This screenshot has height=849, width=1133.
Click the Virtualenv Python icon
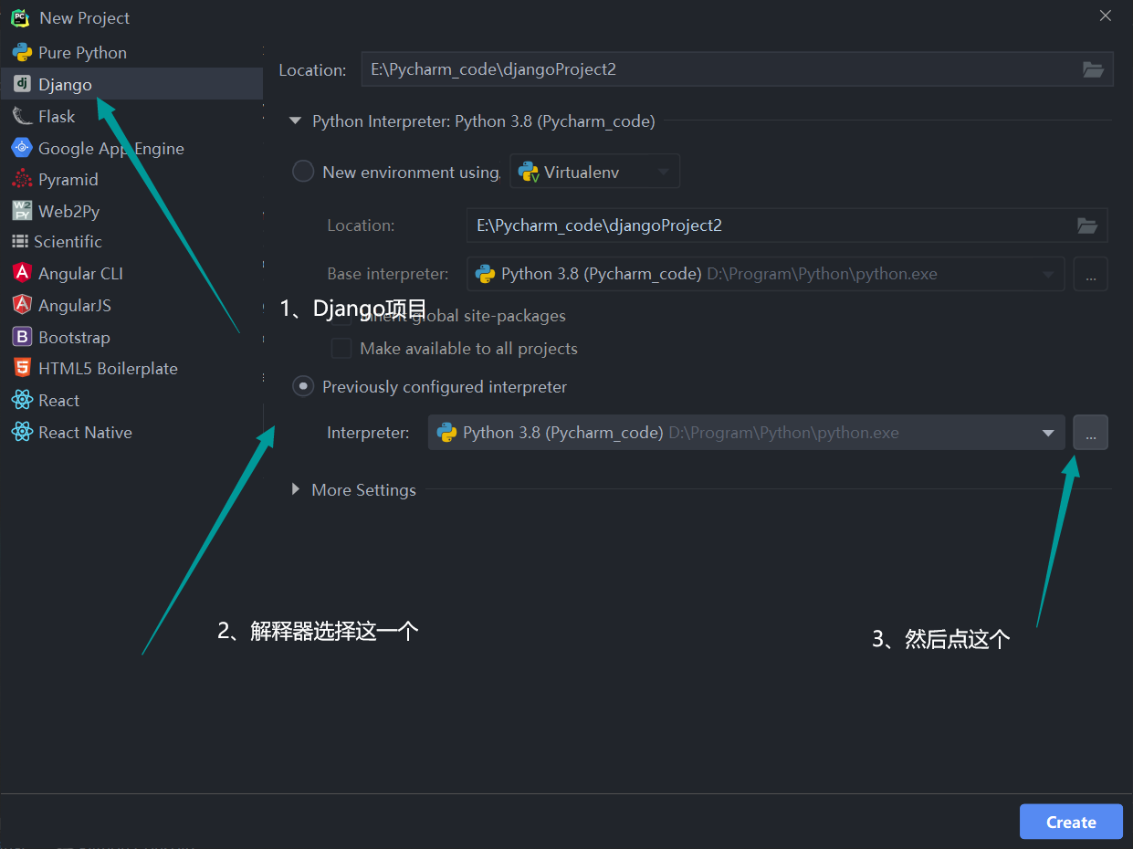(x=528, y=172)
